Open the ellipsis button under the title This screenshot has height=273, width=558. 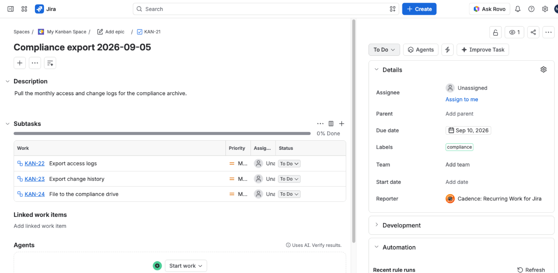[x=35, y=63]
